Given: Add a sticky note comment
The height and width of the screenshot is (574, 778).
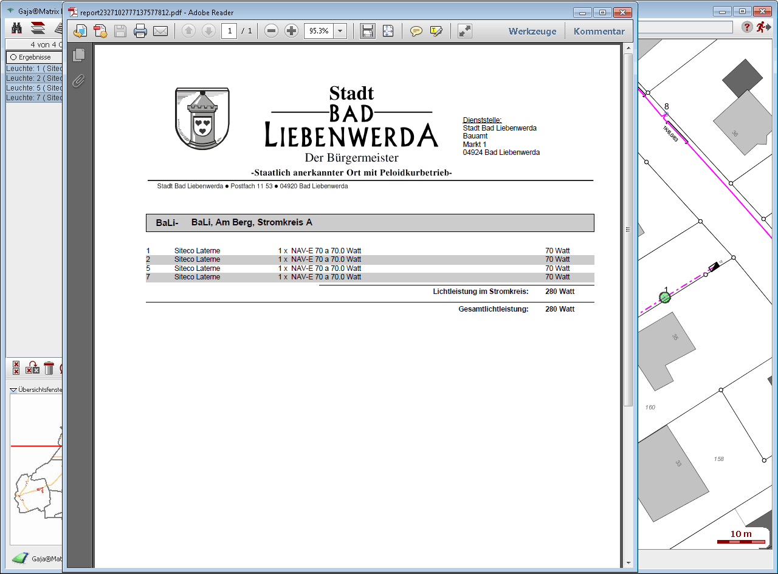Looking at the screenshot, I should coord(416,31).
